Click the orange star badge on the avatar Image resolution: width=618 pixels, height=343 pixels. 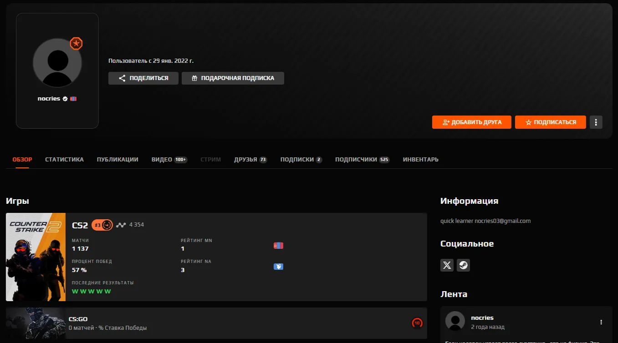click(x=76, y=44)
